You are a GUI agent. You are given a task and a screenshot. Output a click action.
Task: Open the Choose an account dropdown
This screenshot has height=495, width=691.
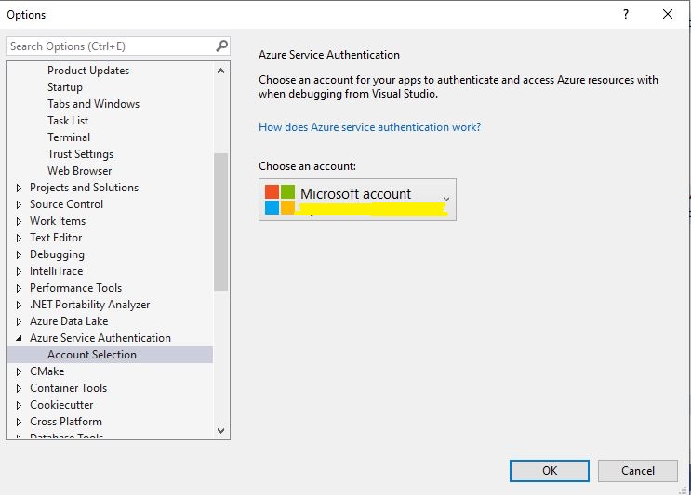pos(445,199)
